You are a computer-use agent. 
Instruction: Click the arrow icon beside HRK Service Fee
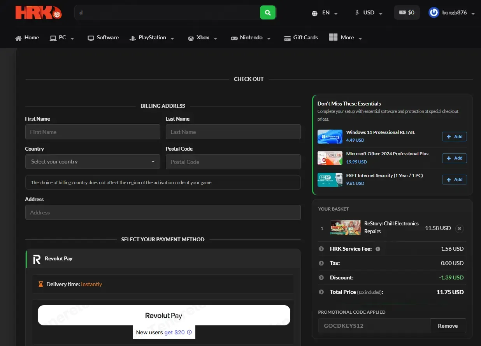(x=321, y=249)
